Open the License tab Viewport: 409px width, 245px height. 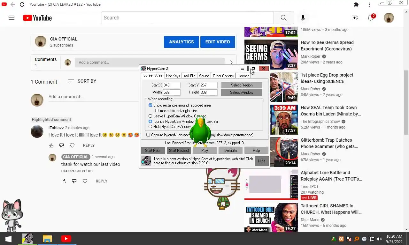[x=243, y=76]
